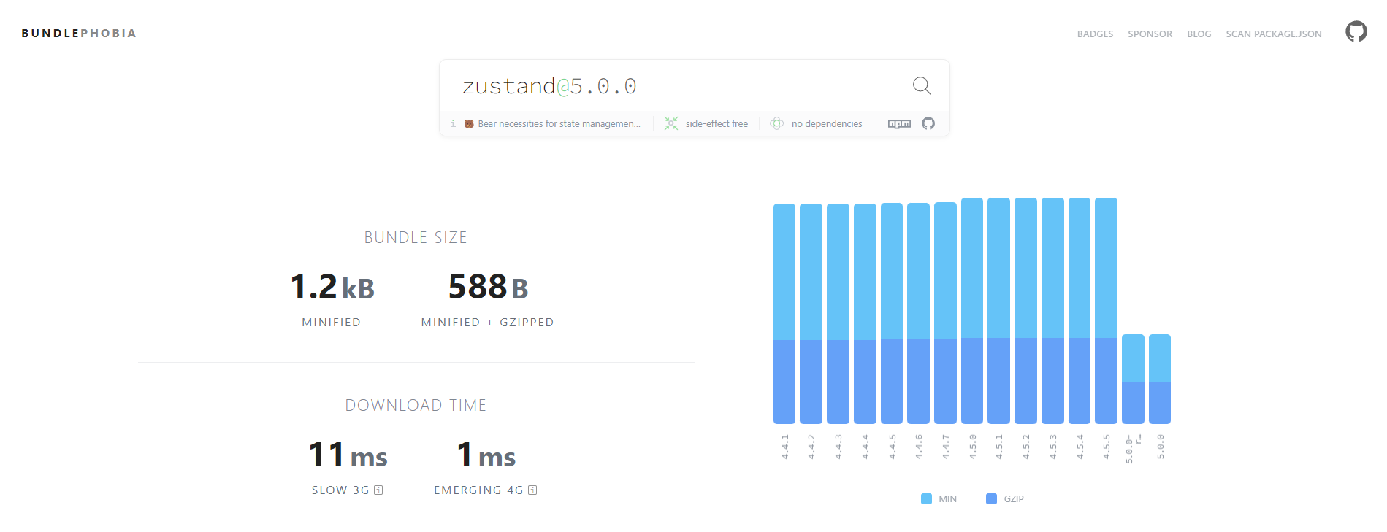Image resolution: width=1387 pixels, height=532 pixels.
Task: Click the 1 ms emerging 4G value
Action: 486,455
